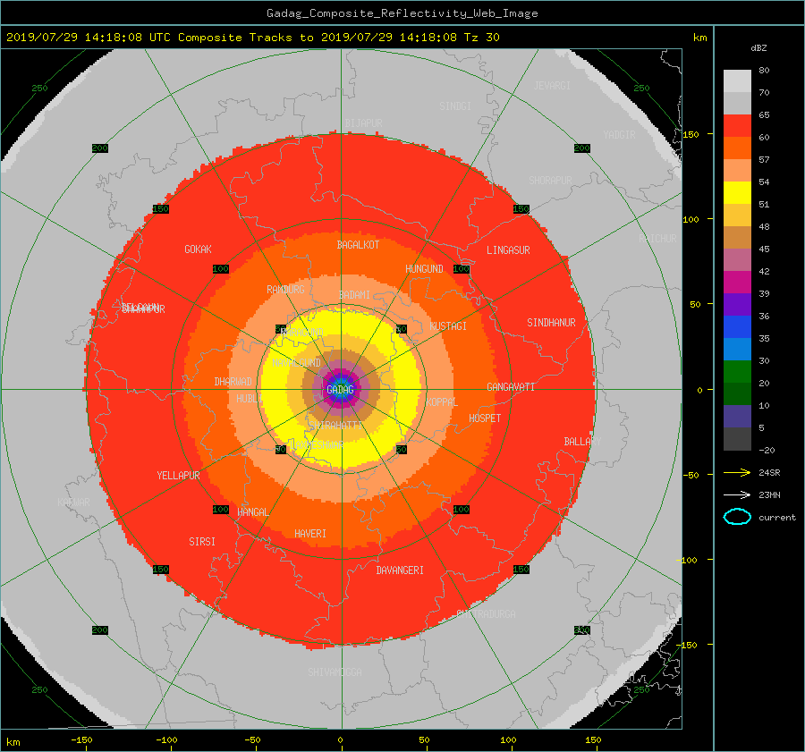Select the BIJAPUR city label
Image resolution: width=805 pixels, height=752 pixels.
(363, 123)
